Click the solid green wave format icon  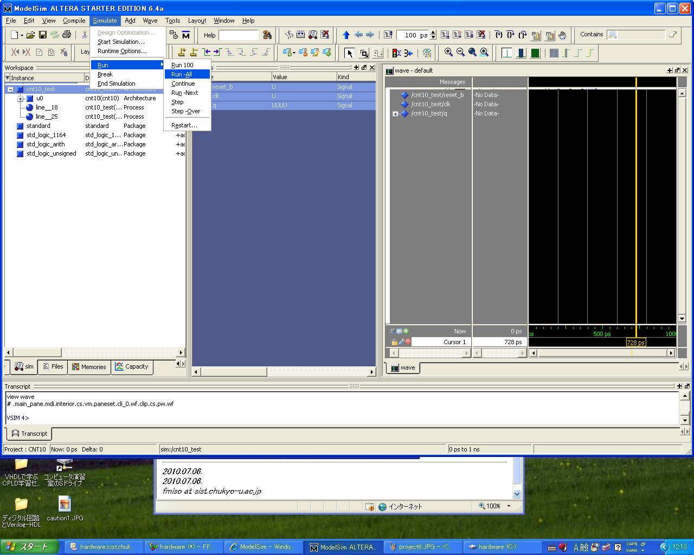pyautogui.click(x=535, y=53)
